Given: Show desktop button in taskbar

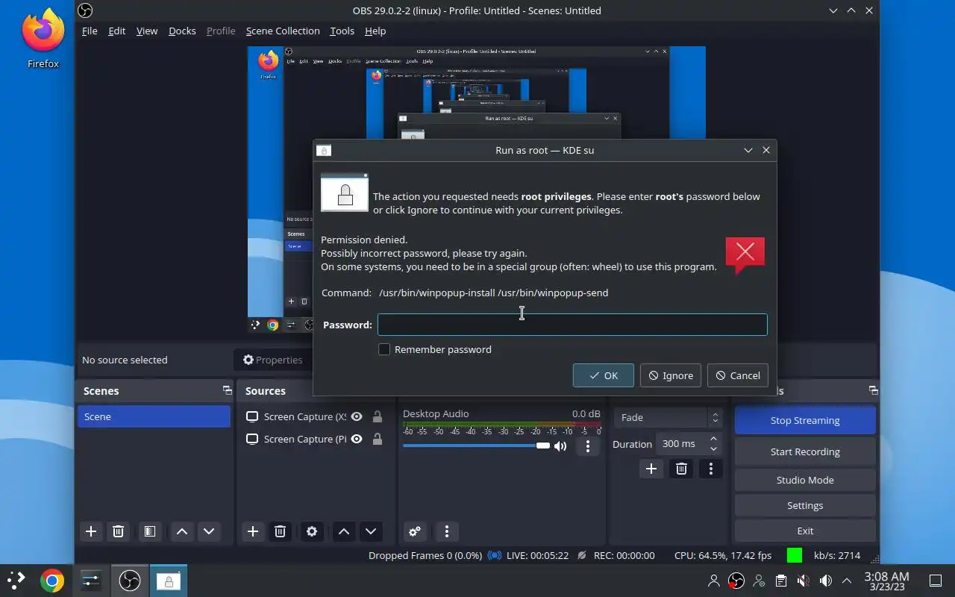Looking at the screenshot, I should tap(935, 581).
